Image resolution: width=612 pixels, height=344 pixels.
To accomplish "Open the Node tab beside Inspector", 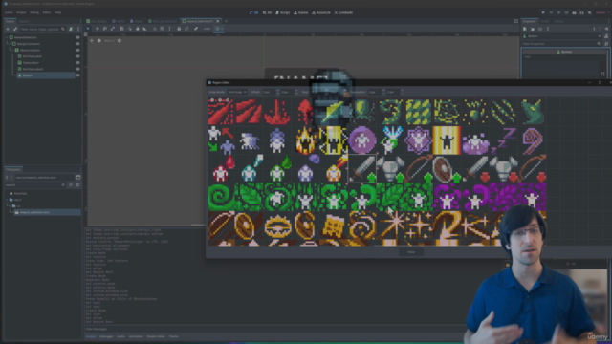I will tap(544, 21).
